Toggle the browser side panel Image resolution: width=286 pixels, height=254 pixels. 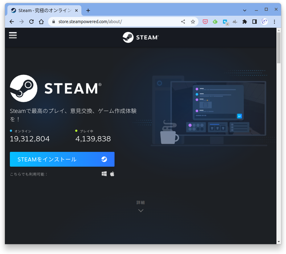255,22
